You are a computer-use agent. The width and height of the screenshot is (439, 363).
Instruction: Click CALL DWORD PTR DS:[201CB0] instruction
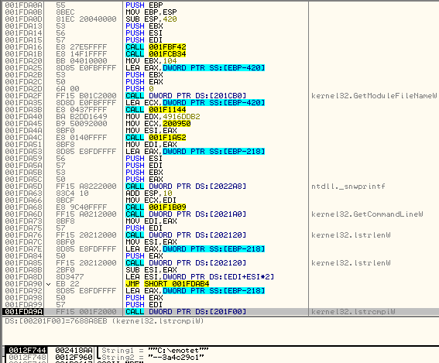[186, 96]
